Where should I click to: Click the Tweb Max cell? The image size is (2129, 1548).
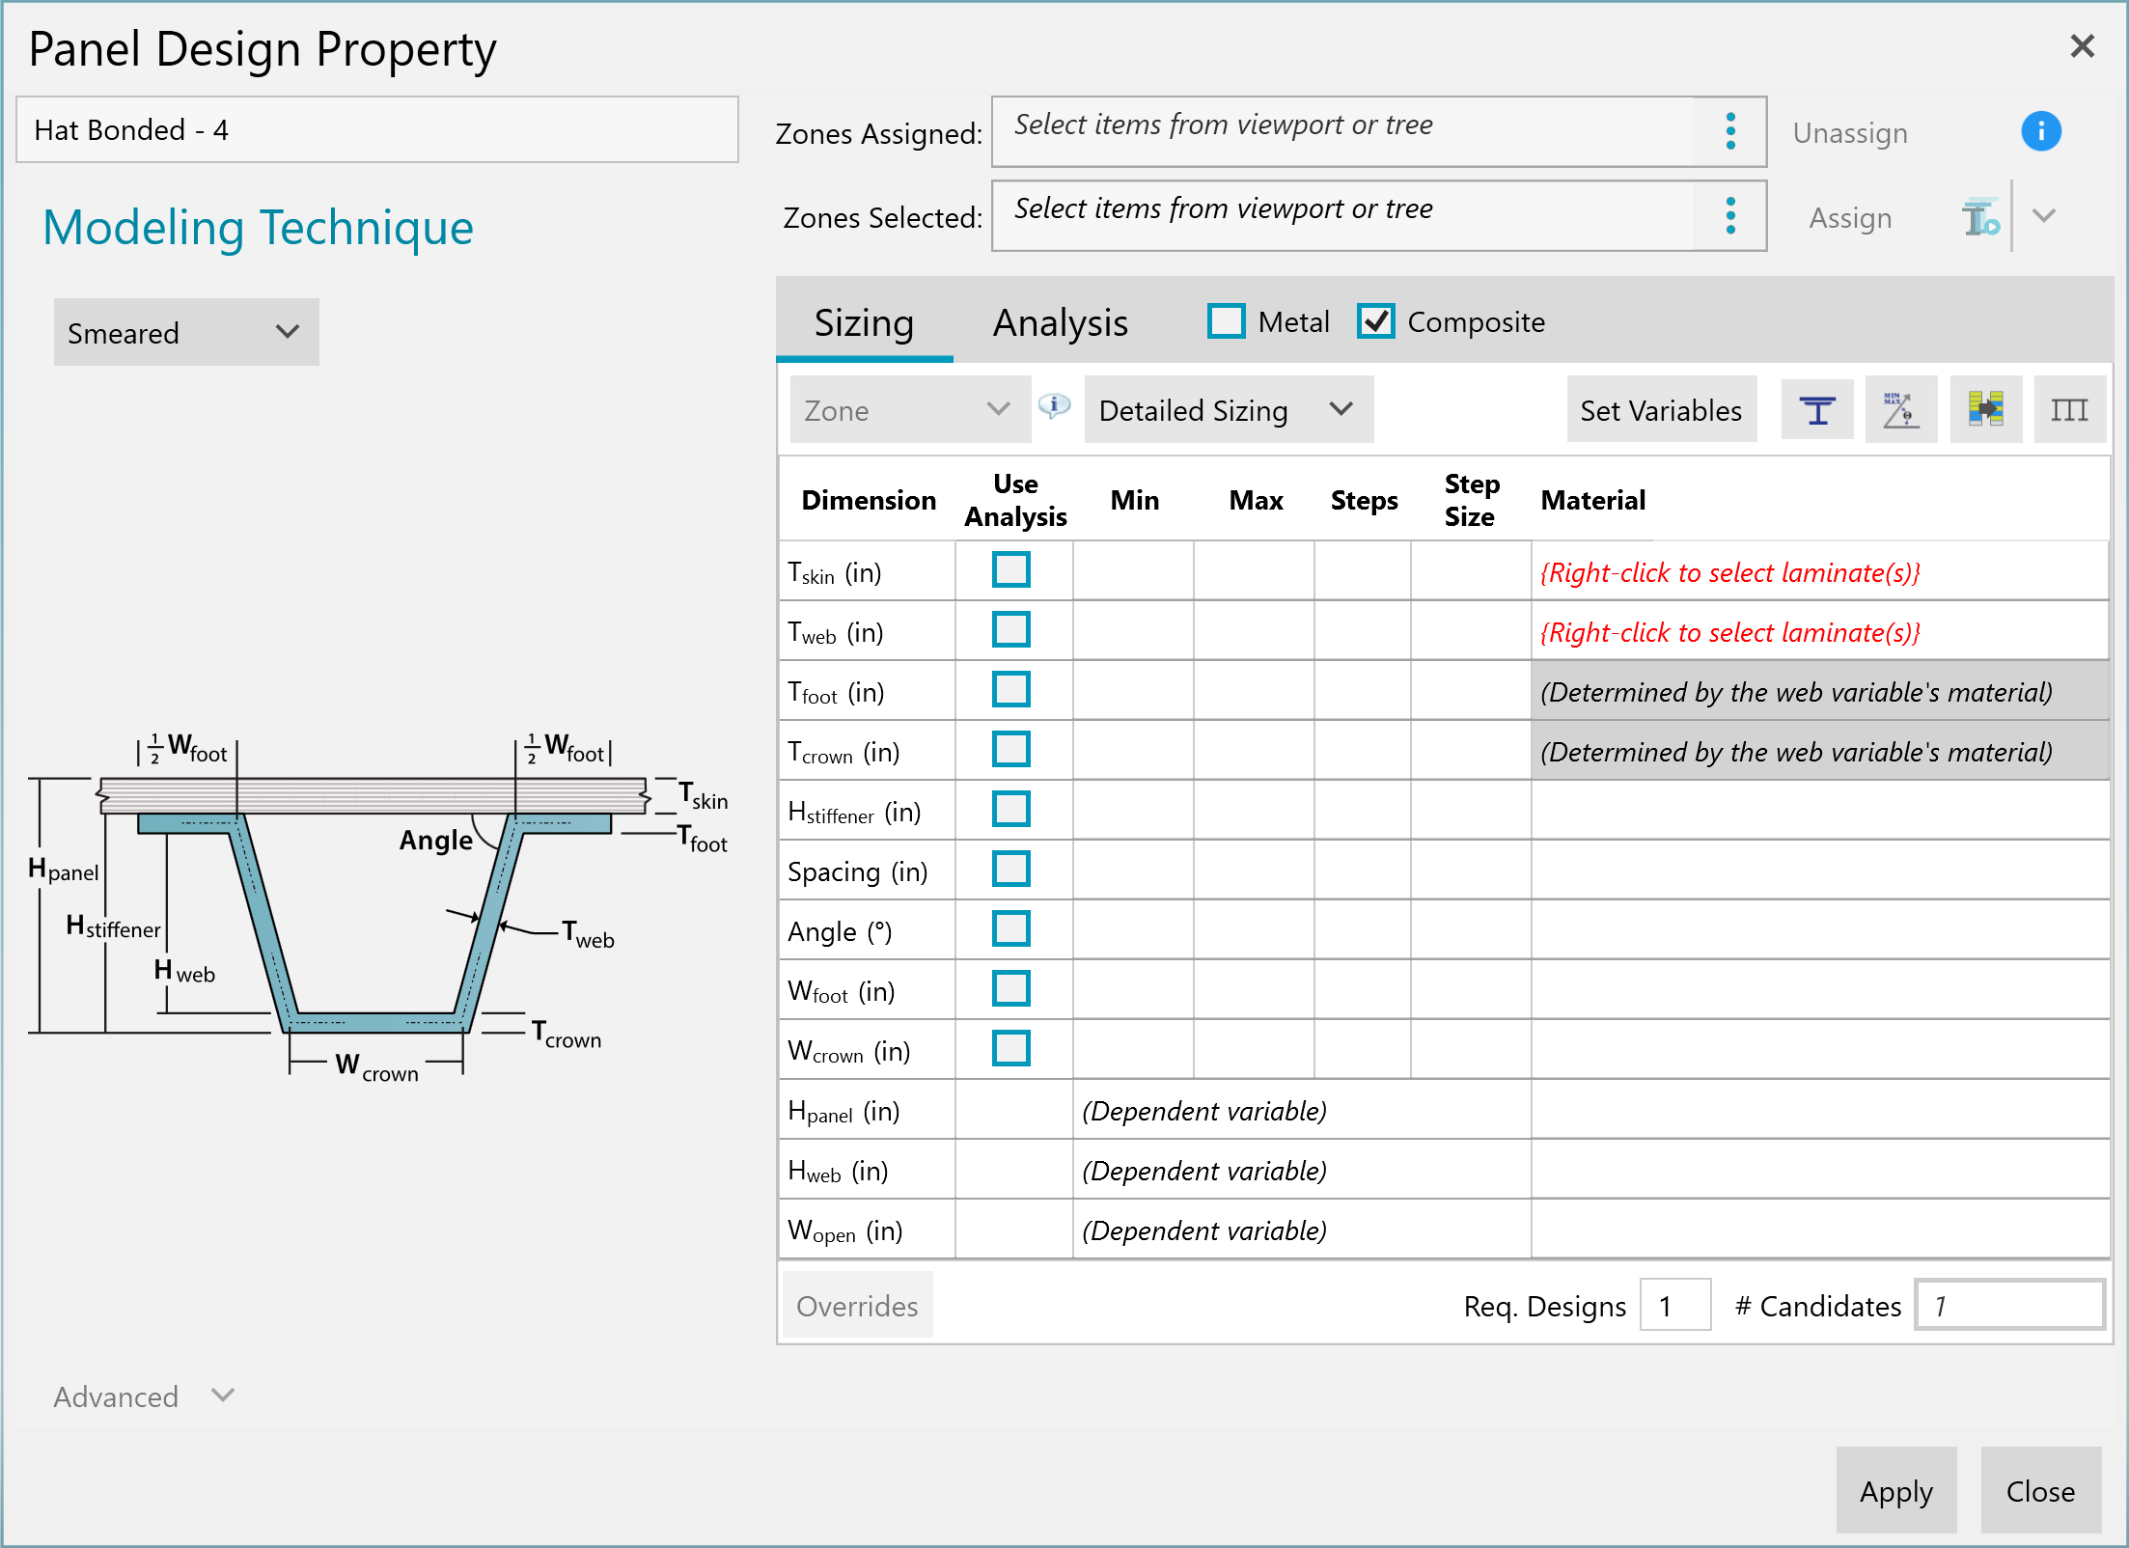pyautogui.click(x=1254, y=631)
